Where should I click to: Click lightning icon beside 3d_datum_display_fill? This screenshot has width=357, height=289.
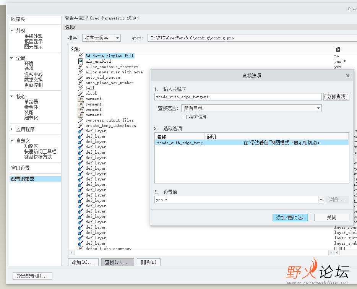tap(81, 56)
